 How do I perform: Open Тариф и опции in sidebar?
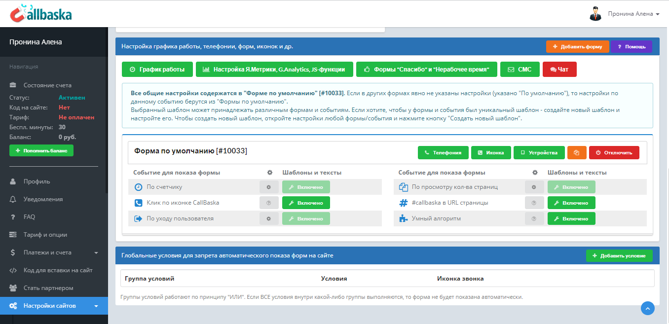click(x=54, y=235)
